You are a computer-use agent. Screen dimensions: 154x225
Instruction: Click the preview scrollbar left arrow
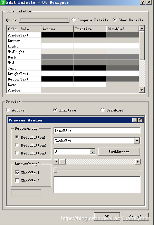pos(56,162)
